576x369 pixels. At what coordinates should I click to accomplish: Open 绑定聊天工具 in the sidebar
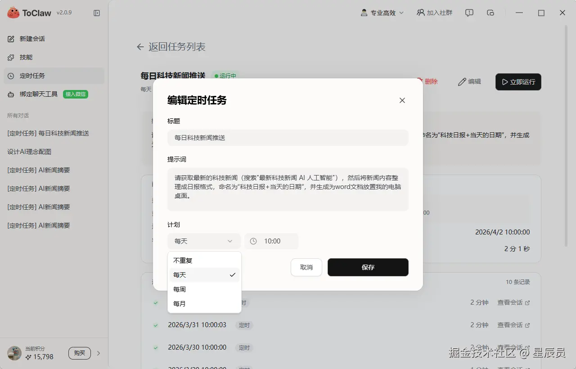39,94
